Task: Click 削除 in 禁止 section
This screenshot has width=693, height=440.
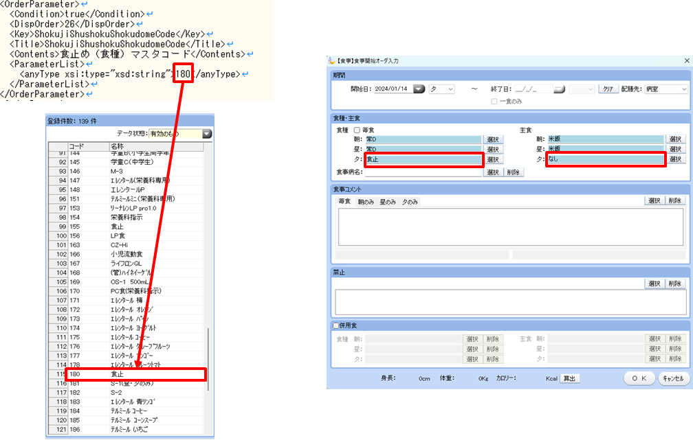Action: (x=675, y=283)
